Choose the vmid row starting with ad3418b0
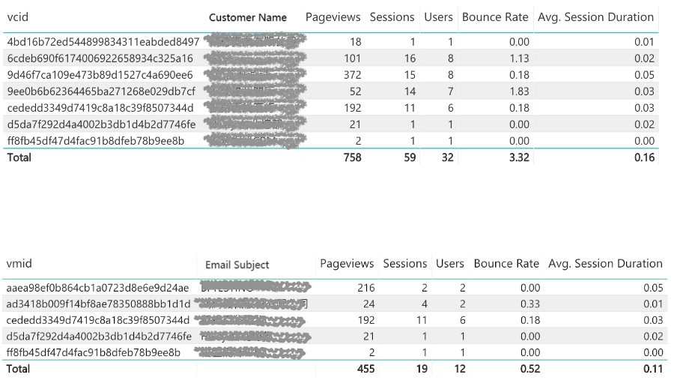677x383 pixels. pyautogui.click(x=97, y=304)
